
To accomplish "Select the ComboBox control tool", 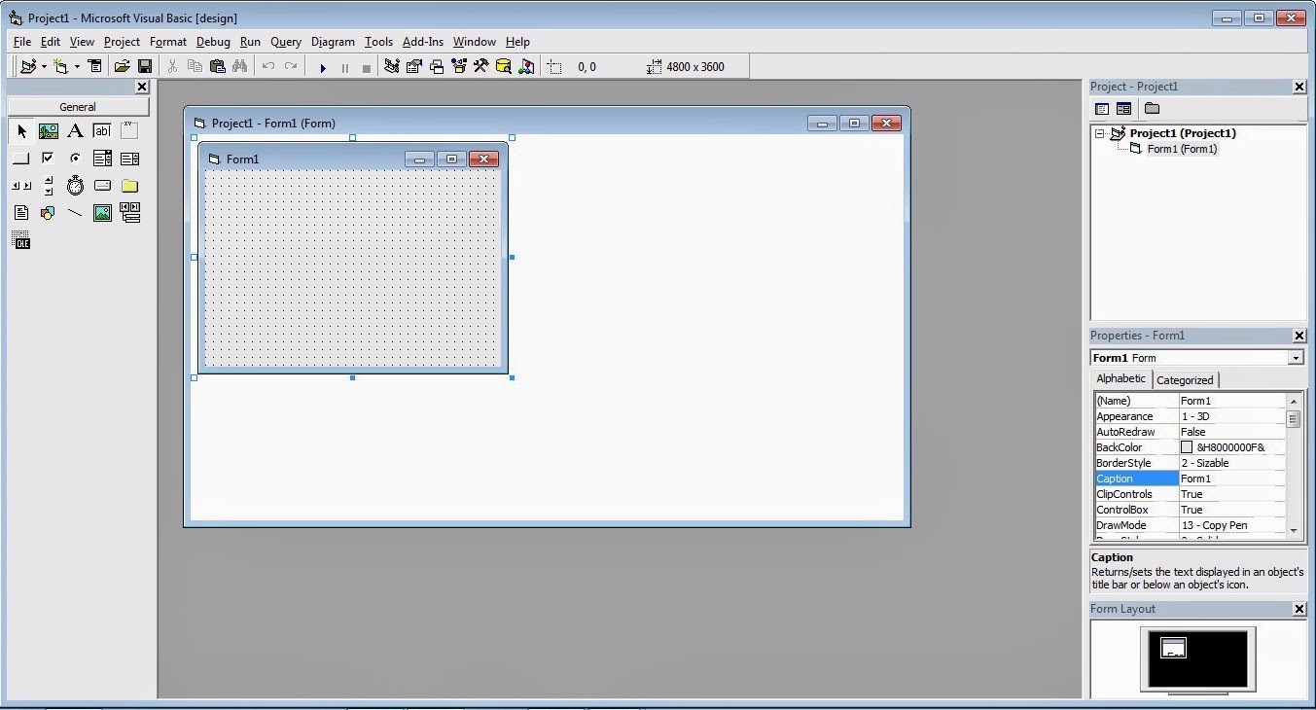I will pyautogui.click(x=102, y=159).
